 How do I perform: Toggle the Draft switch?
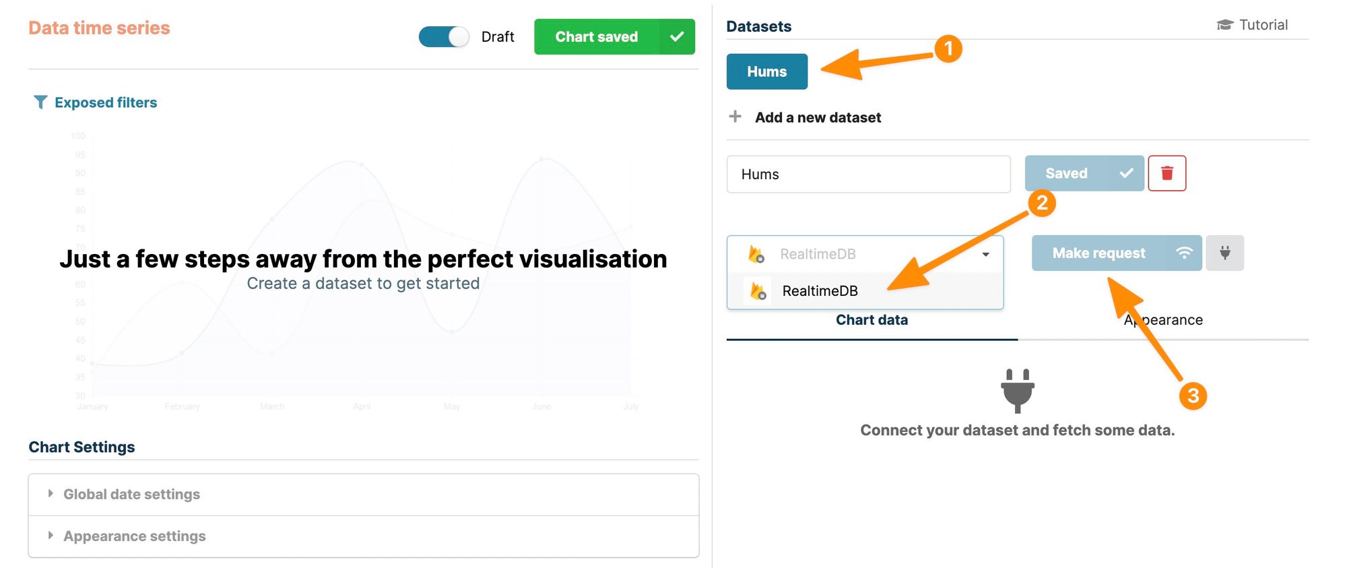[x=444, y=37]
